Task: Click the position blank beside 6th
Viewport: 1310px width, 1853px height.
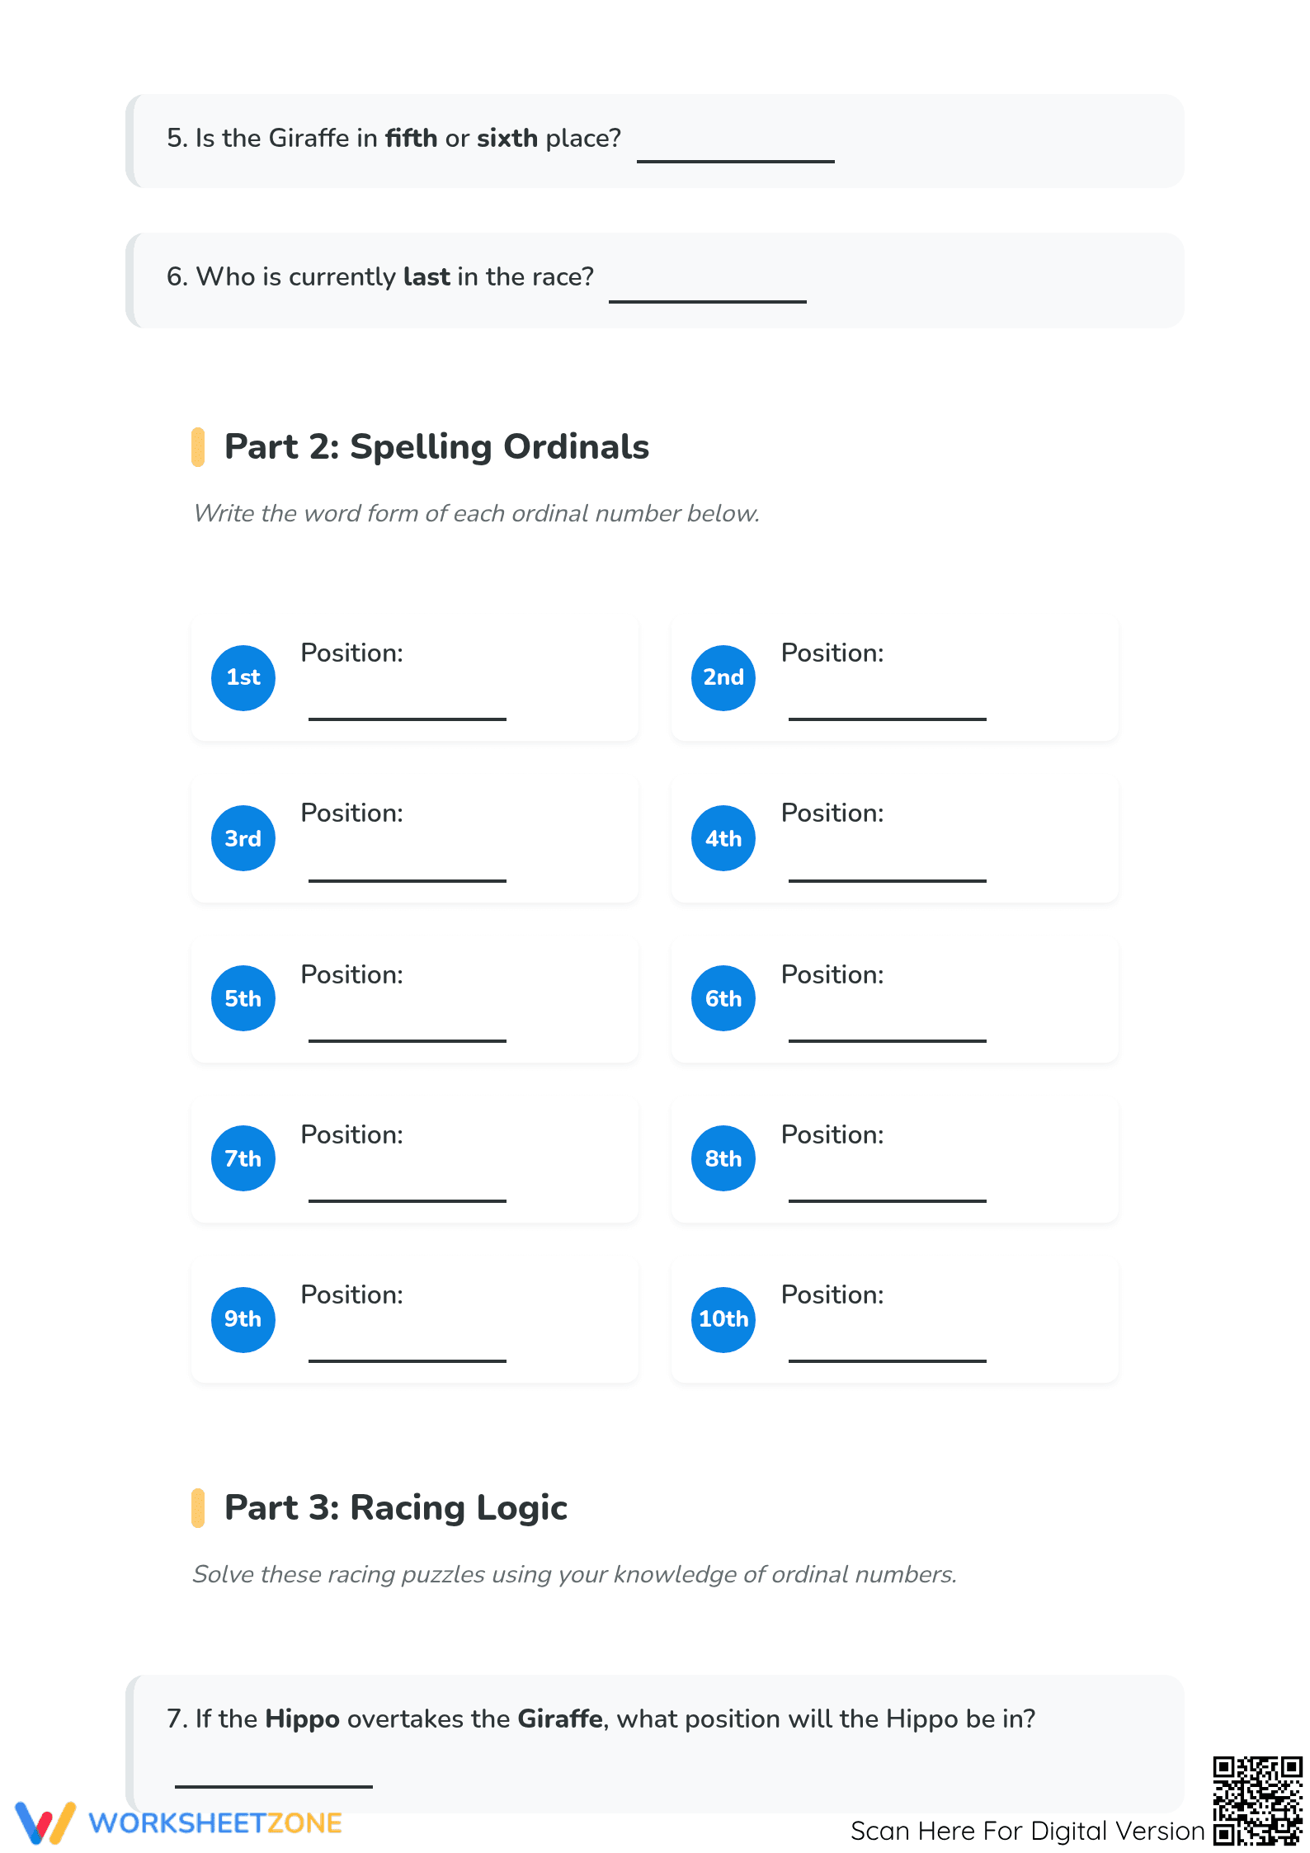Action: [x=887, y=1040]
